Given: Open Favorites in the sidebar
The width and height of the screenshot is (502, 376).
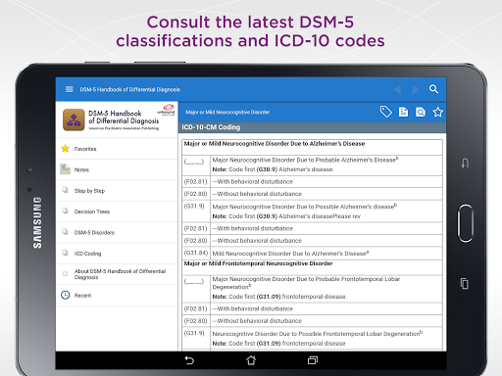Looking at the screenshot, I should point(117,149).
